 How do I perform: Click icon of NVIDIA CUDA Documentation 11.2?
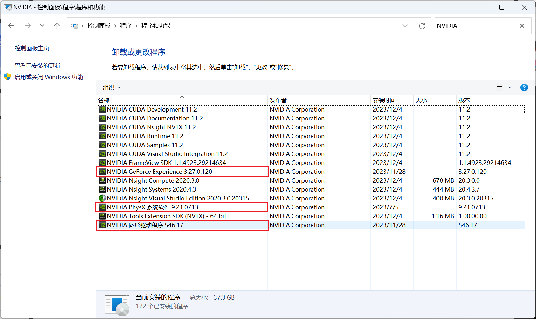(102, 119)
